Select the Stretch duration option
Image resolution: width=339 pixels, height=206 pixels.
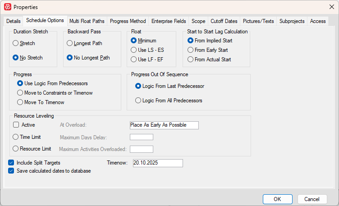coord(16,43)
